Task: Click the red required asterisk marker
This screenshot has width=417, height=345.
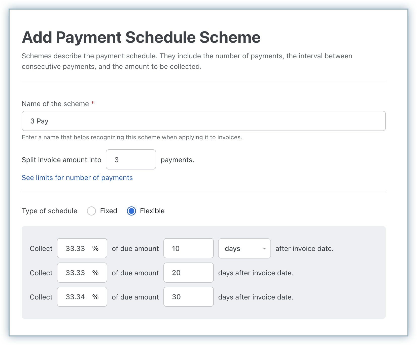Action: coord(93,103)
